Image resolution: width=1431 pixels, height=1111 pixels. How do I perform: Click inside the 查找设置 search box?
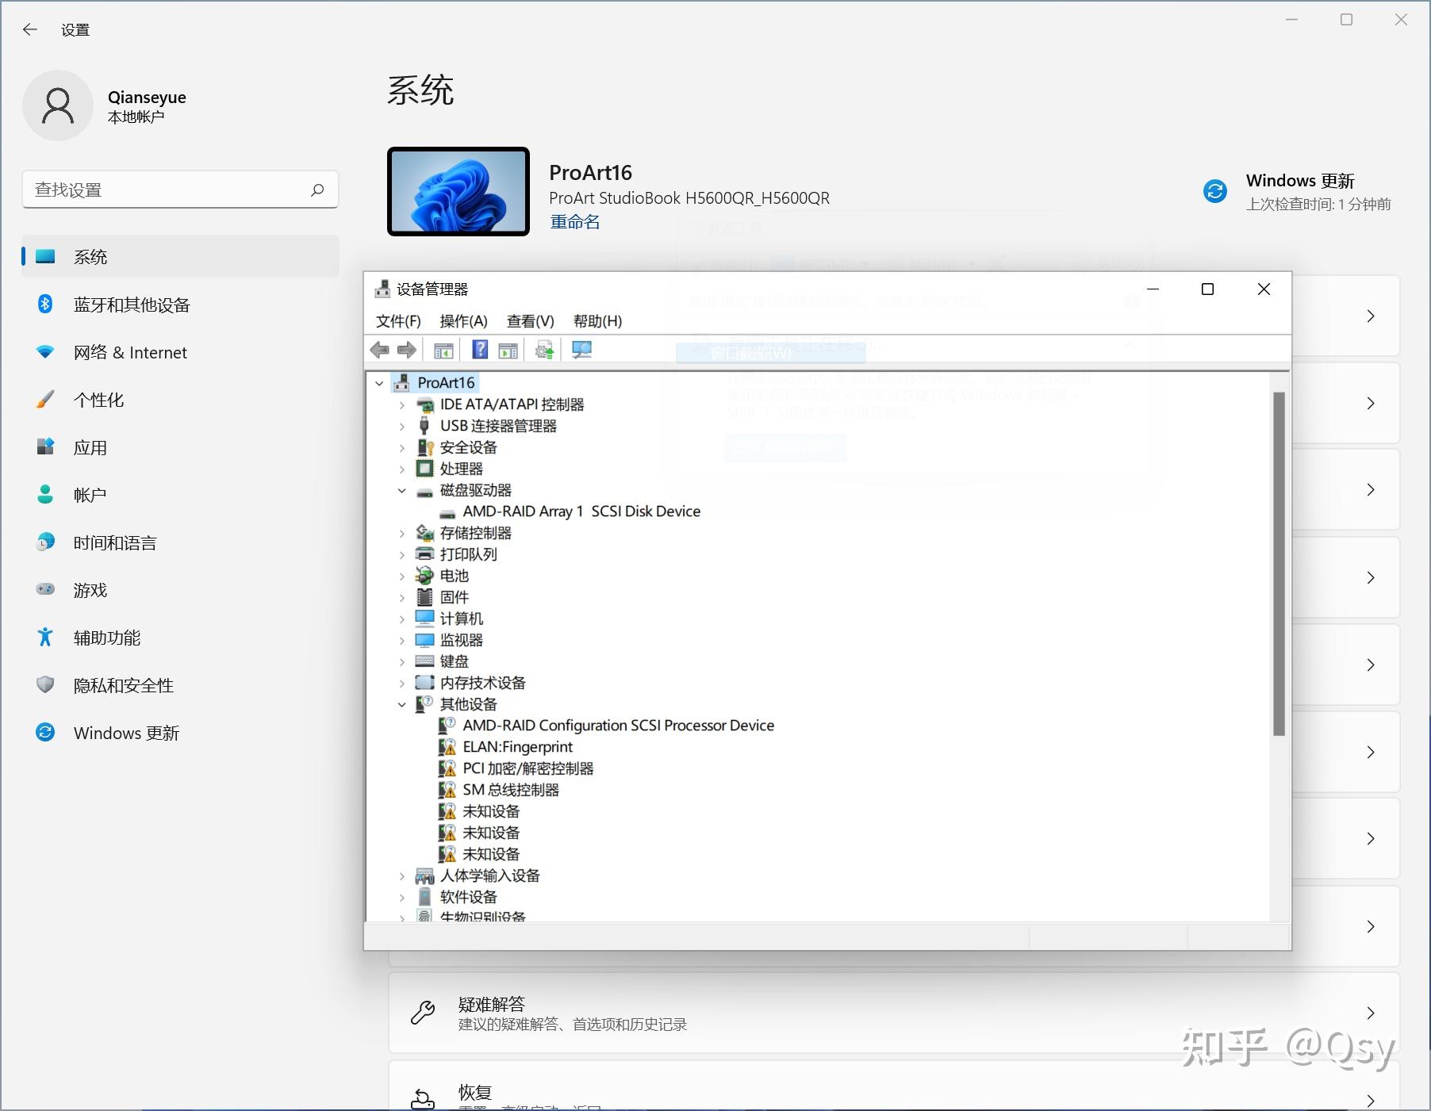coord(167,190)
